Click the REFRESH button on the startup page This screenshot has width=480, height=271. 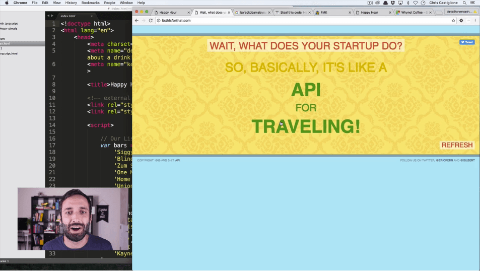[457, 145]
